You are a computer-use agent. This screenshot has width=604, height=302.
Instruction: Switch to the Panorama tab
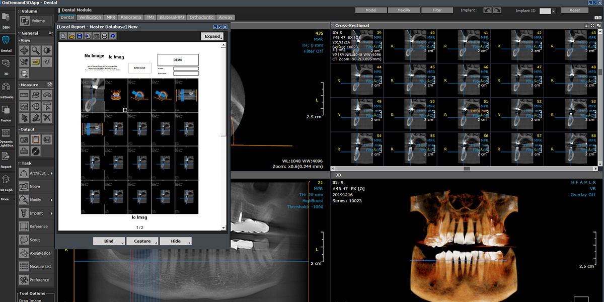pyautogui.click(x=130, y=18)
